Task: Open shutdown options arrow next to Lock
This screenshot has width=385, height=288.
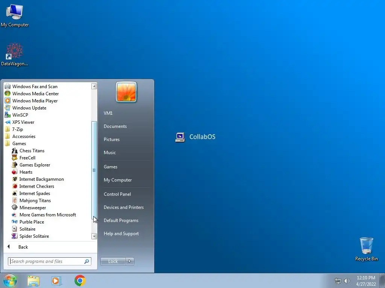Action: (130, 261)
